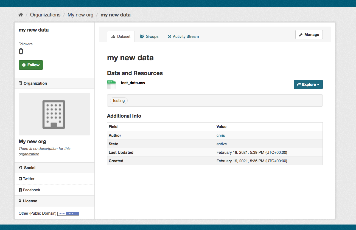The height and width of the screenshot is (230, 356).
Task: Click the organization building placeholder image
Action: 54,114
